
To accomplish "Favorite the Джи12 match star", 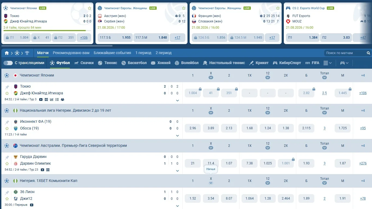I will pos(7,199).
